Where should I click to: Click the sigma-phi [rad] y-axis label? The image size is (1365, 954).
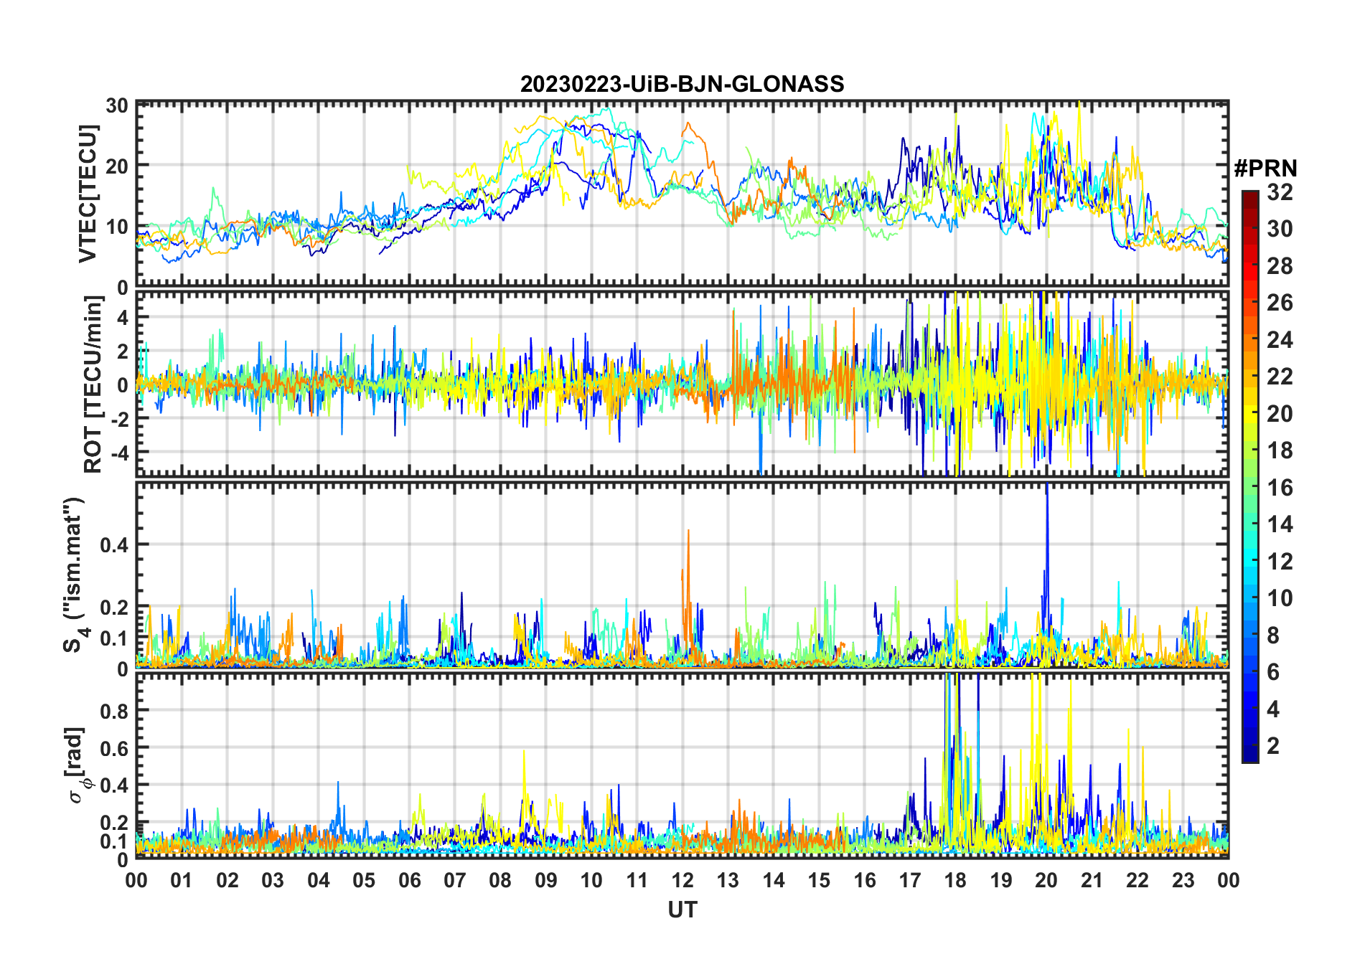[78, 765]
